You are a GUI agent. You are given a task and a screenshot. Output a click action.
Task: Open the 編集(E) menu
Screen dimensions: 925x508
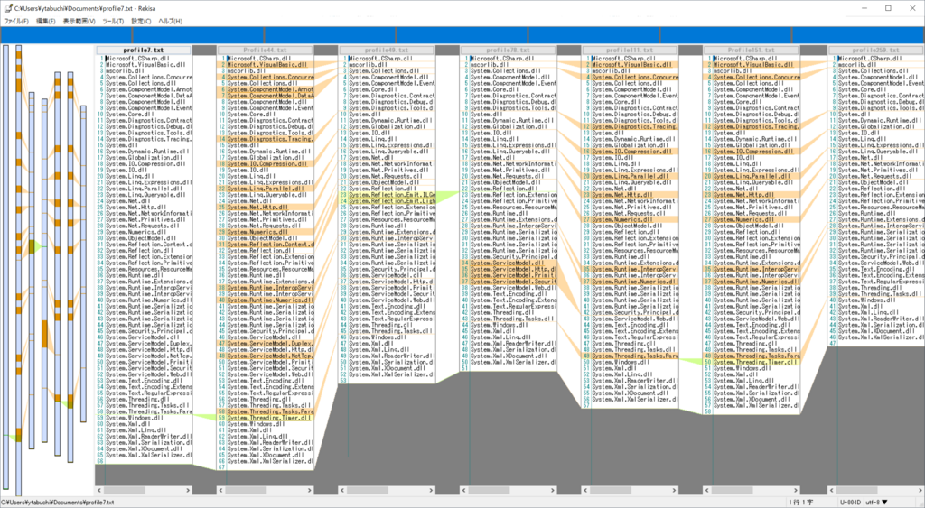[45, 22]
